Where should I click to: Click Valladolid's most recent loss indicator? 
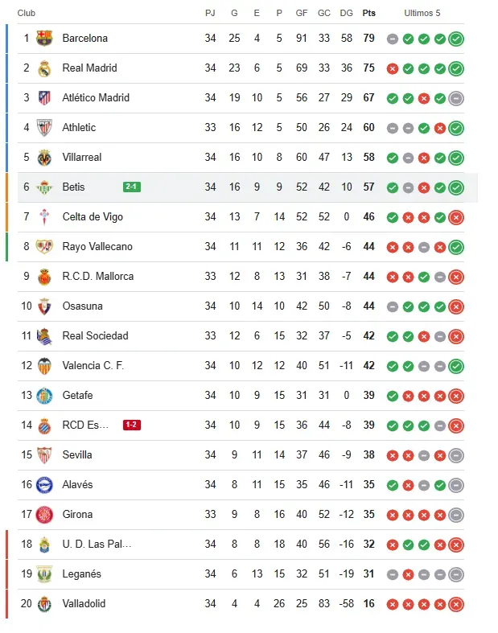pos(456,604)
